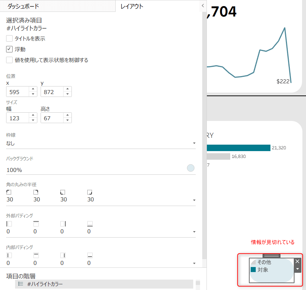Open the 枠線 border dropdown
Screen dimensions: 306x290
[x=101, y=143]
